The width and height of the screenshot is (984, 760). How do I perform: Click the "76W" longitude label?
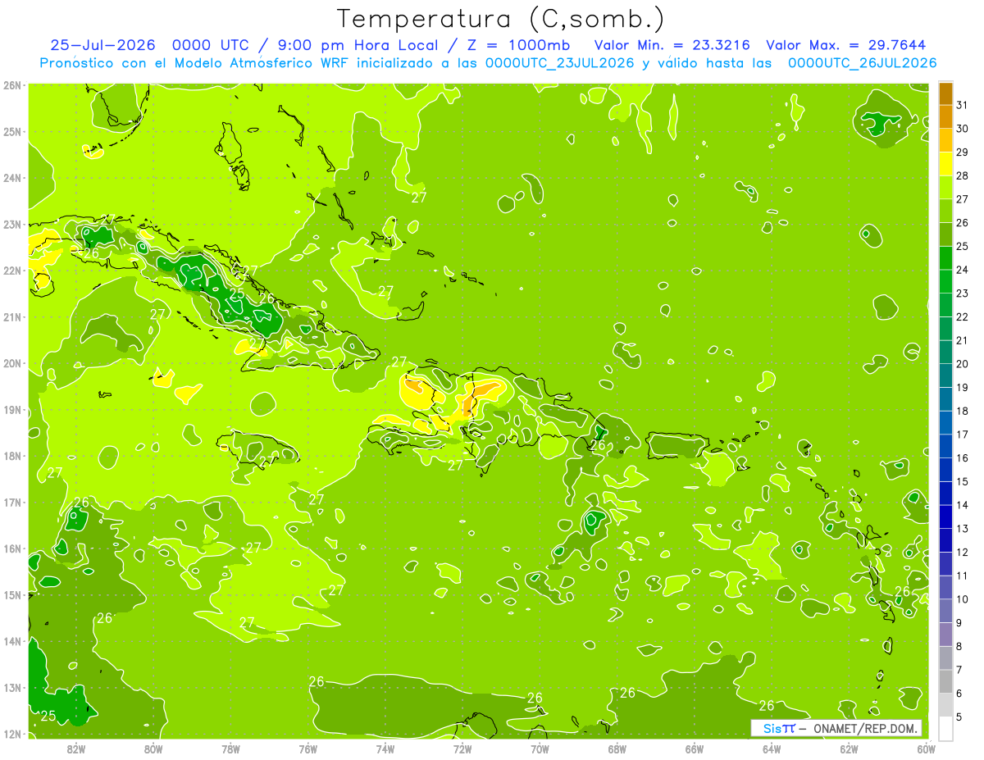click(307, 749)
